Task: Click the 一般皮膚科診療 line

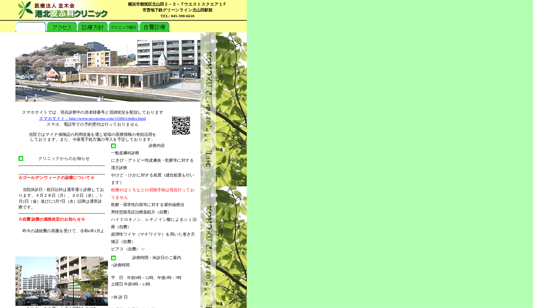Action: point(125,153)
